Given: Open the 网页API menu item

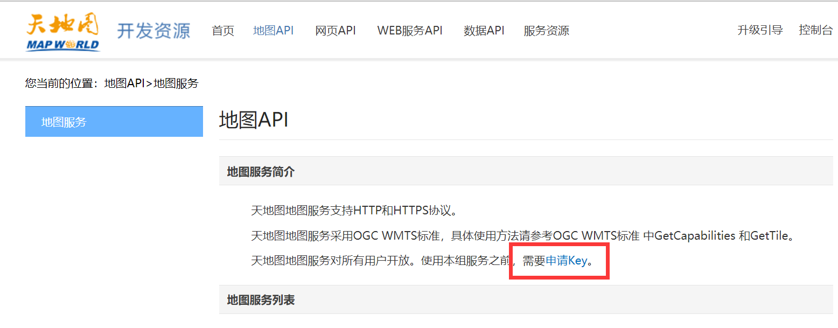Looking at the screenshot, I should coord(336,31).
